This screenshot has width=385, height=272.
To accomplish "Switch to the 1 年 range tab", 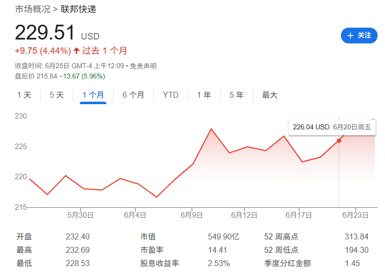I will 204,95.
